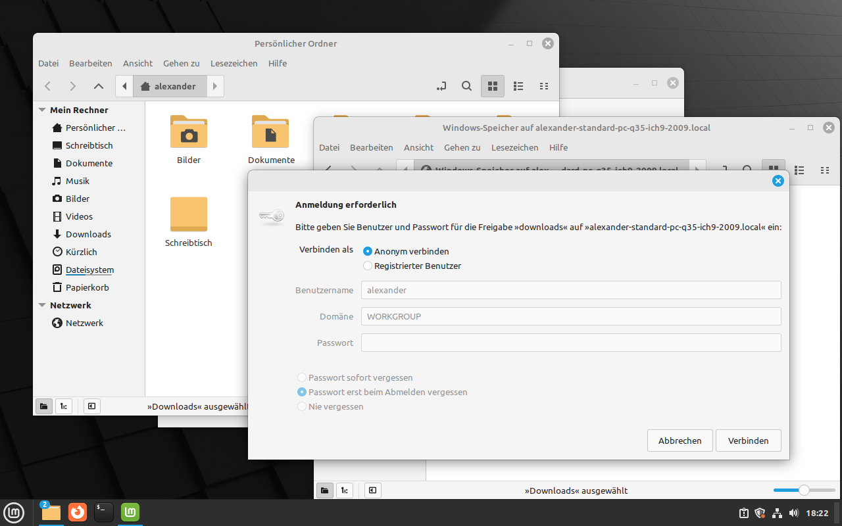Click path bar left arrow in Persönlicher Ordner

point(124,86)
